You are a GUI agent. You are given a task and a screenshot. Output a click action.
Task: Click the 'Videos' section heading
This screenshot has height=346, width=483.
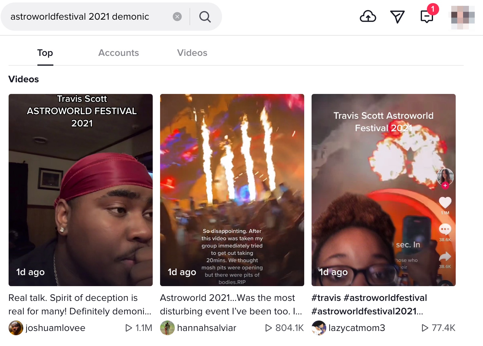click(24, 79)
